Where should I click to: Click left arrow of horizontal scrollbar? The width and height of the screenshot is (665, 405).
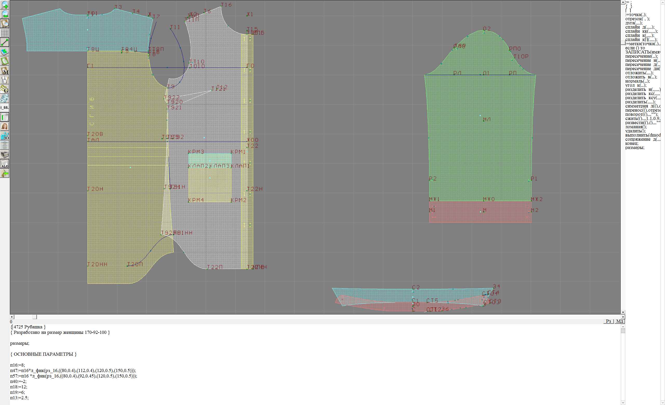[12, 317]
